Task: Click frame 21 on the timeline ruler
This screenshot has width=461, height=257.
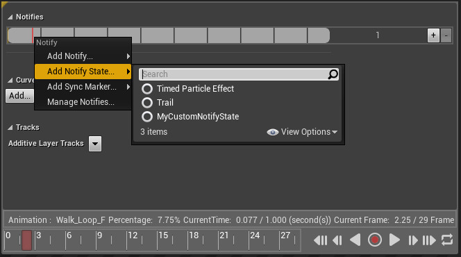Action: pyautogui.click(x=224, y=235)
